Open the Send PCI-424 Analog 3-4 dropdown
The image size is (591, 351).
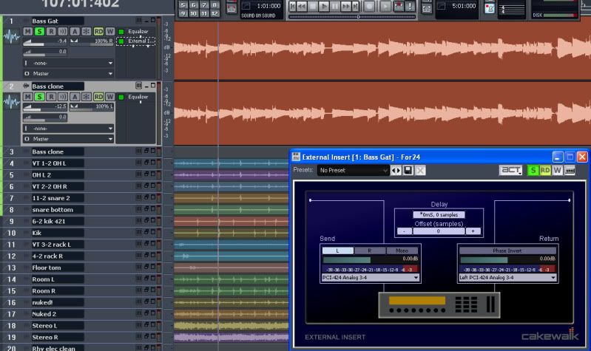coord(370,278)
